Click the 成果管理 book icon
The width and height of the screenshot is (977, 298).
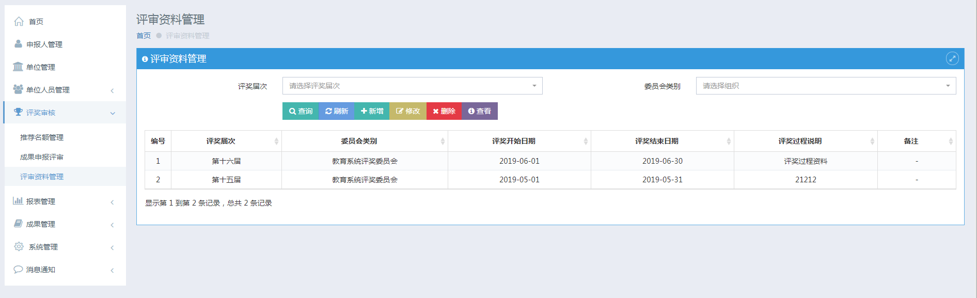(x=18, y=224)
